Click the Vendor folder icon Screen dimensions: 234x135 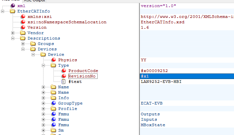(23, 33)
